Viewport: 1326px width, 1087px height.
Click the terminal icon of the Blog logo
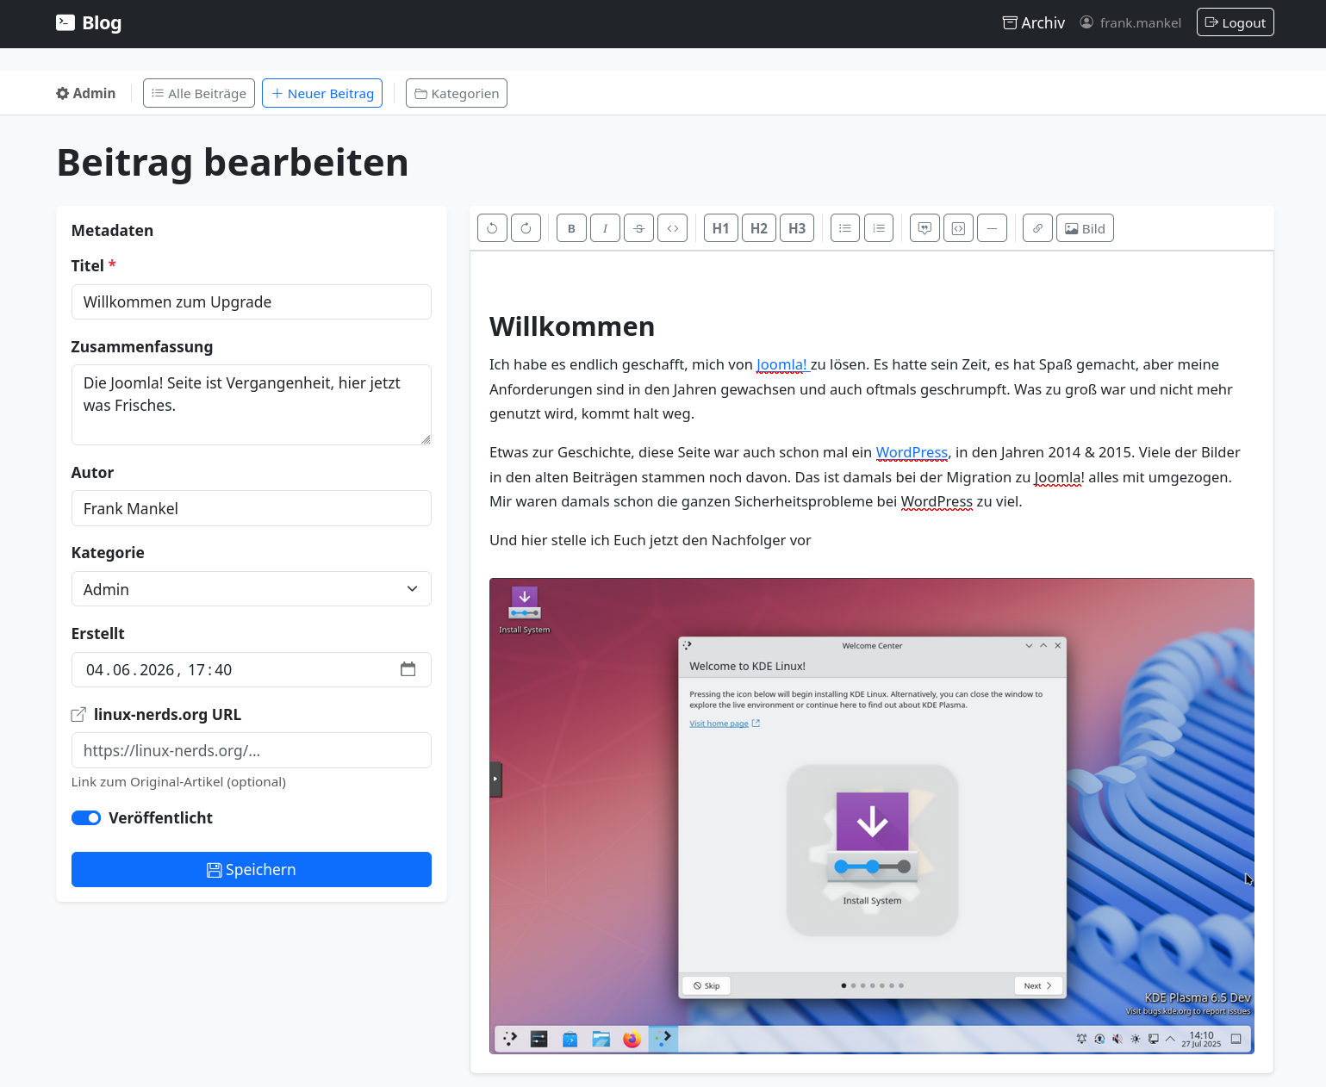[x=65, y=22]
